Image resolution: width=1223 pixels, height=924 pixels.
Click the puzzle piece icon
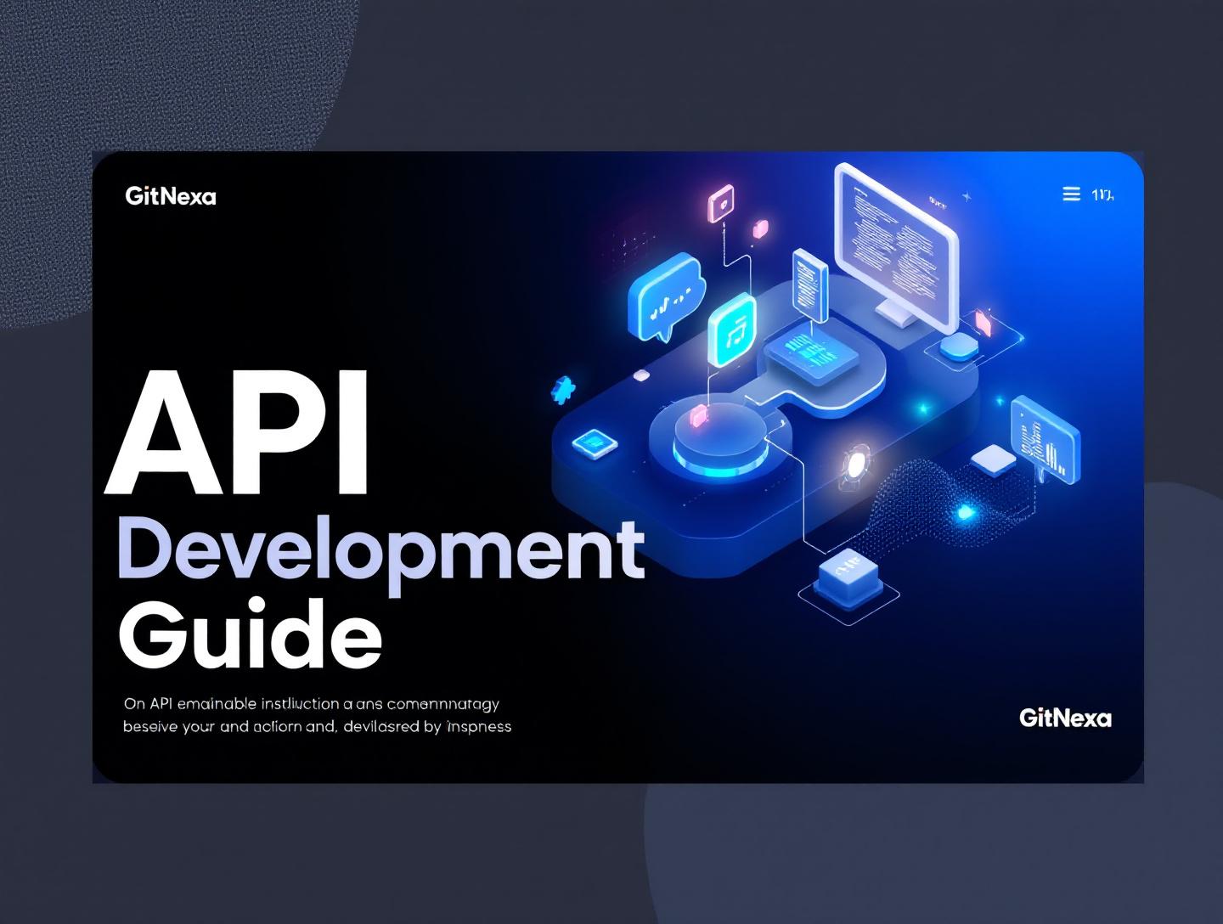pos(561,390)
